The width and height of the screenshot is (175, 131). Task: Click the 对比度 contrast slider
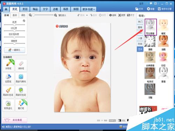click(14, 31)
